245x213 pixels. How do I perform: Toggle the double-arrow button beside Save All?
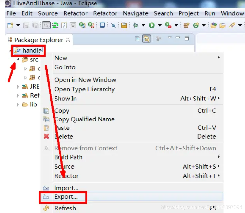pos(46,25)
